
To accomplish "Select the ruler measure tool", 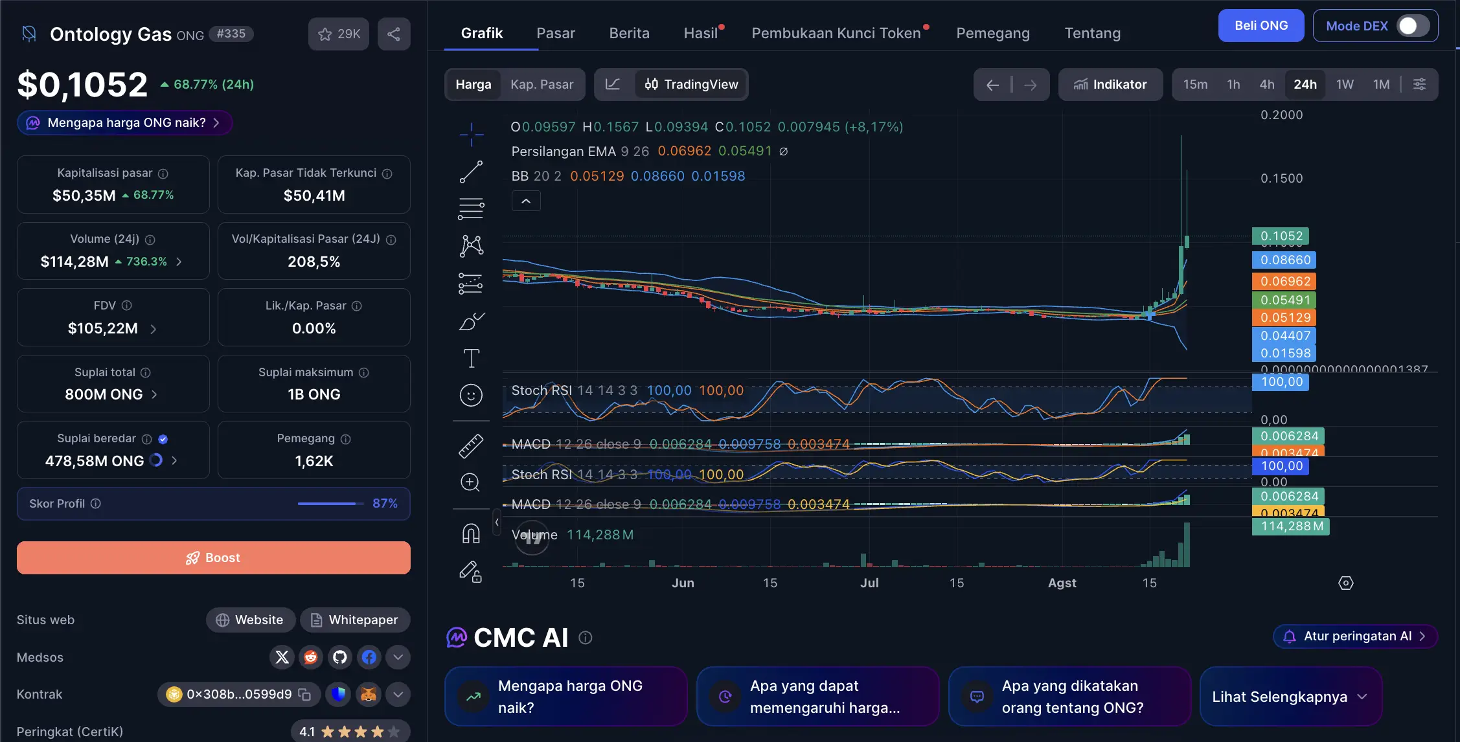I will [x=471, y=445].
